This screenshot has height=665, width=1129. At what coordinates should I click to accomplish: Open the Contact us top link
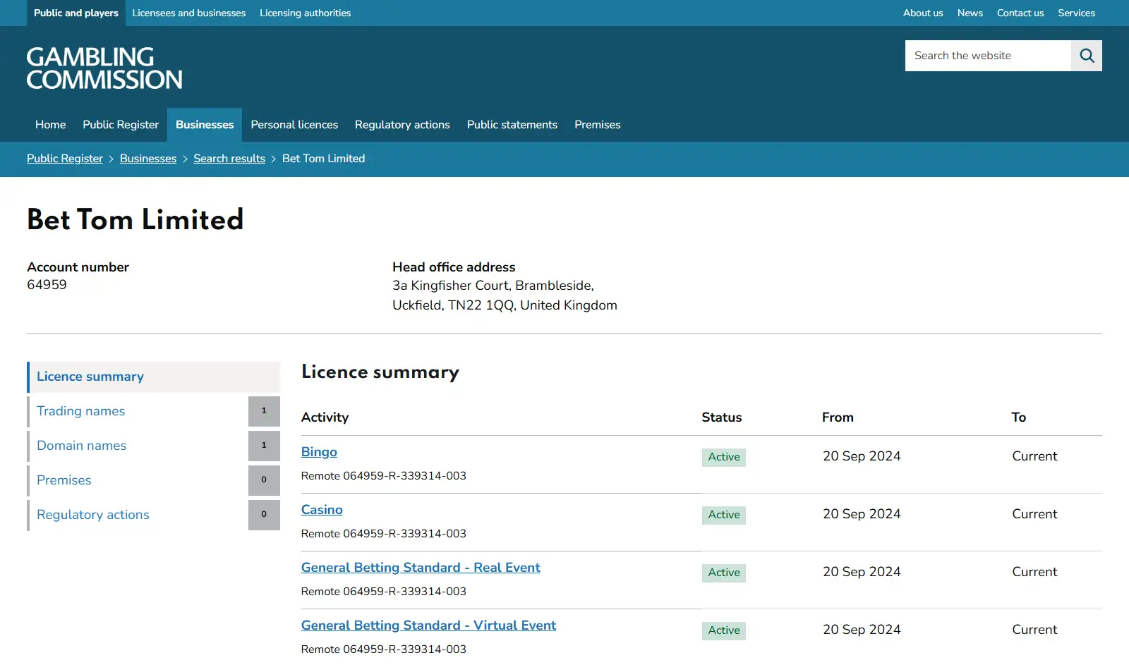coord(1020,13)
